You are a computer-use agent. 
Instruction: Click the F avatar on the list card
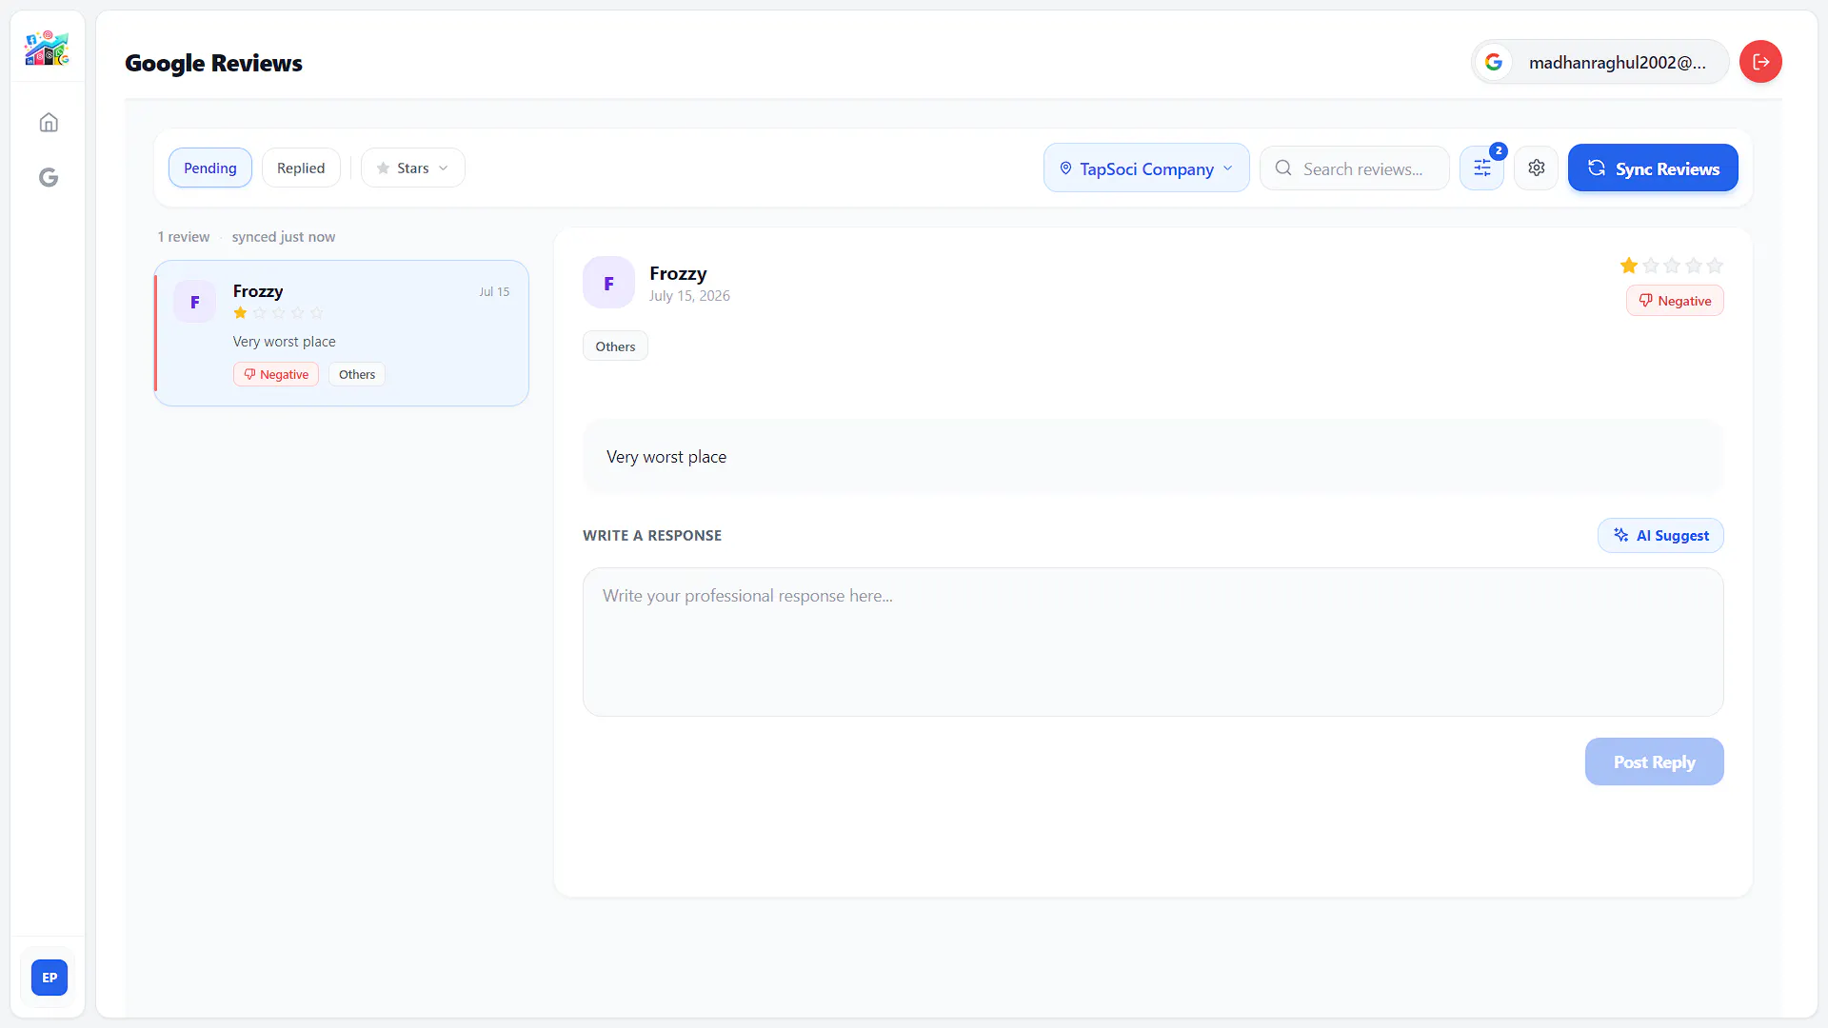coord(194,302)
